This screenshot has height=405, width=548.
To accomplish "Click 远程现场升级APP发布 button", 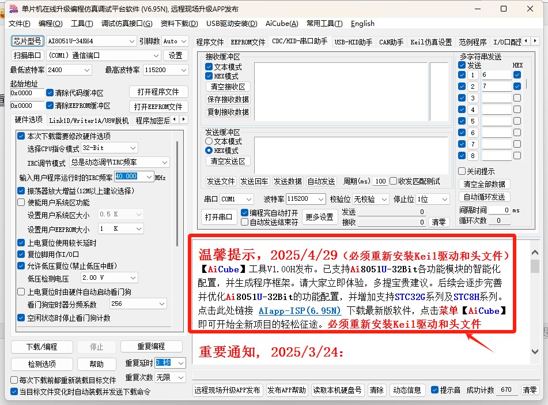I will (227, 390).
